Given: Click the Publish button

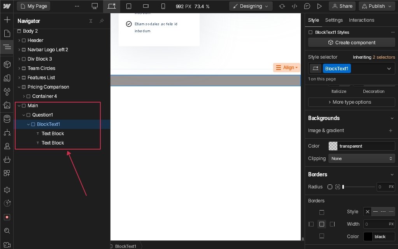Looking at the screenshot, I should point(376,6).
